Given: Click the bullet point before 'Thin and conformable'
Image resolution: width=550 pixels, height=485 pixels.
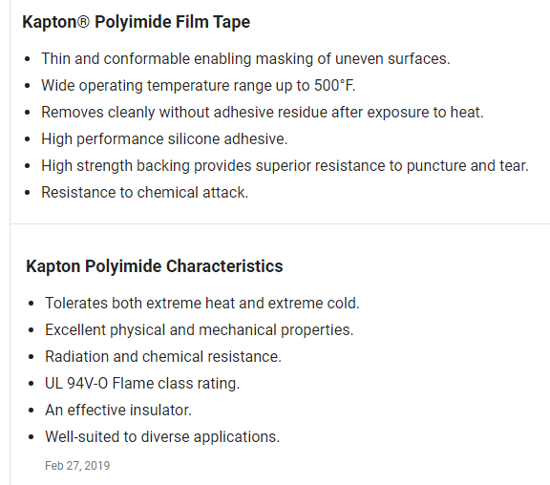Looking at the screenshot, I should pyautogui.click(x=28, y=59).
